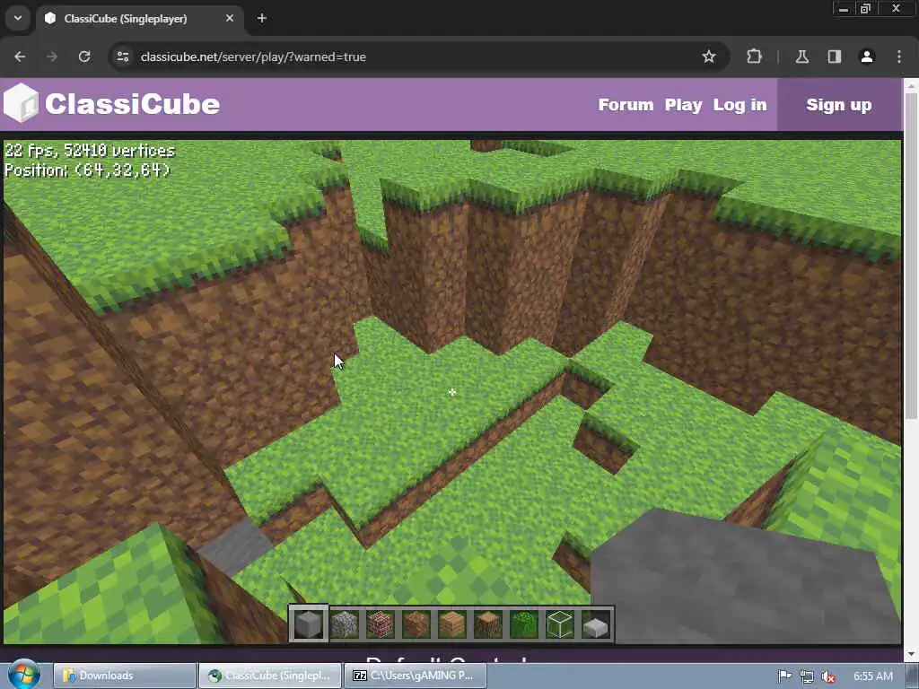Open the tab search dropdown
Viewport: 919px width, 689px height.
(18, 18)
